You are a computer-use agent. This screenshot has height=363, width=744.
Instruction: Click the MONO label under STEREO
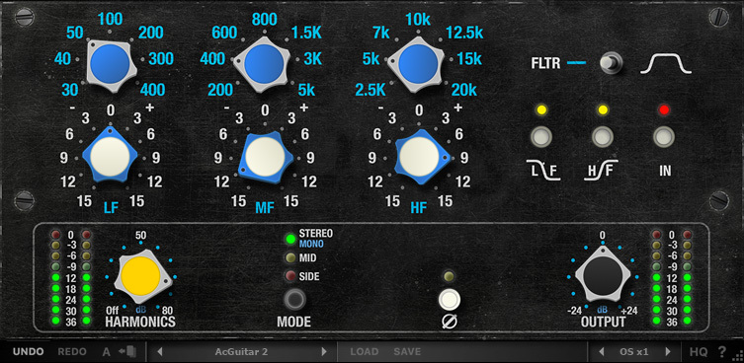pos(311,244)
